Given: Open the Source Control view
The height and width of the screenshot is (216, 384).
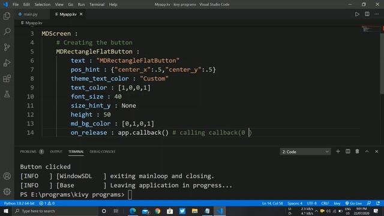Looking at the screenshot, I should click(7, 47).
